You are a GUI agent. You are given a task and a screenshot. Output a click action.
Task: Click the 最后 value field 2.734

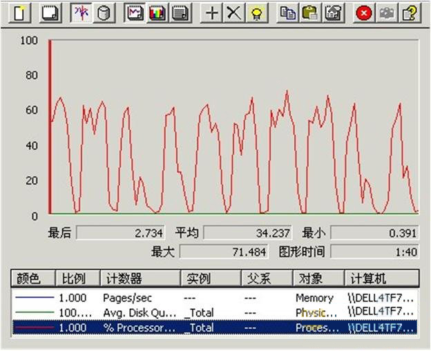(x=120, y=233)
